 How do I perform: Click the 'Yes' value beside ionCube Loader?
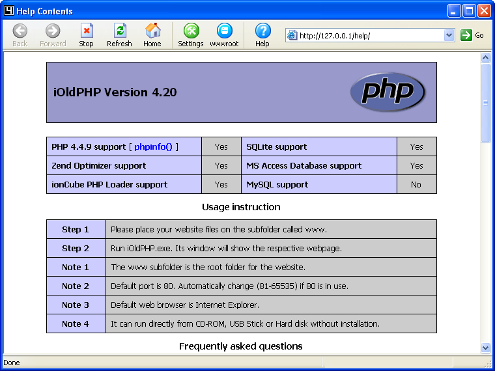click(x=221, y=185)
